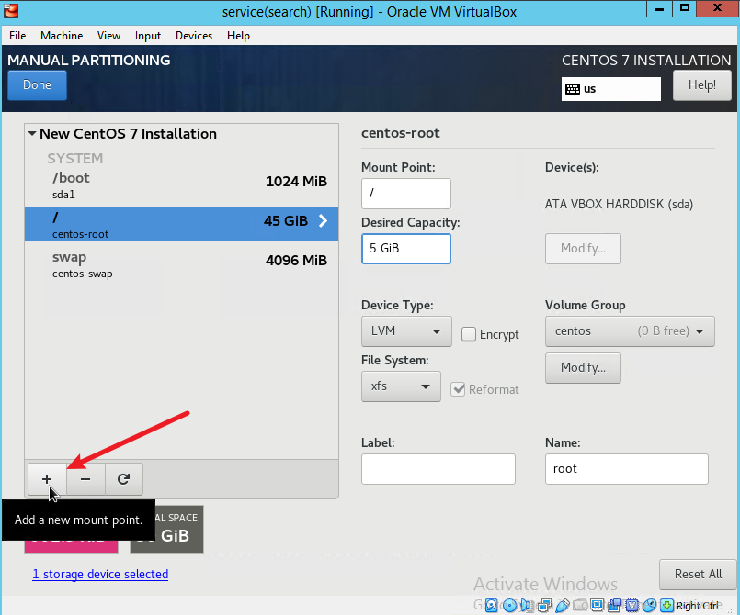Click the Desired Capacity input field
740x615 pixels.
point(406,249)
